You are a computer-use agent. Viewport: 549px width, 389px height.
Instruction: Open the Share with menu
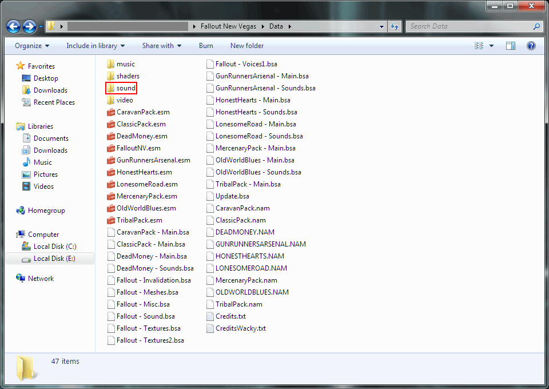(x=162, y=46)
